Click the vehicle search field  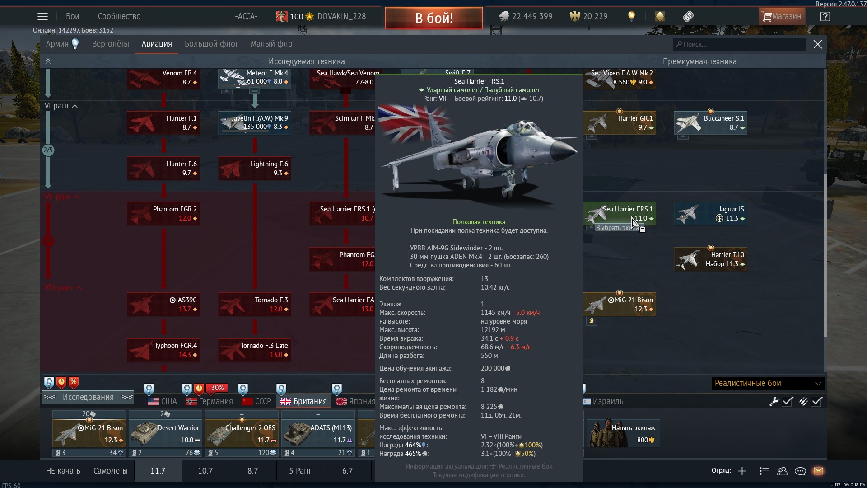click(740, 44)
